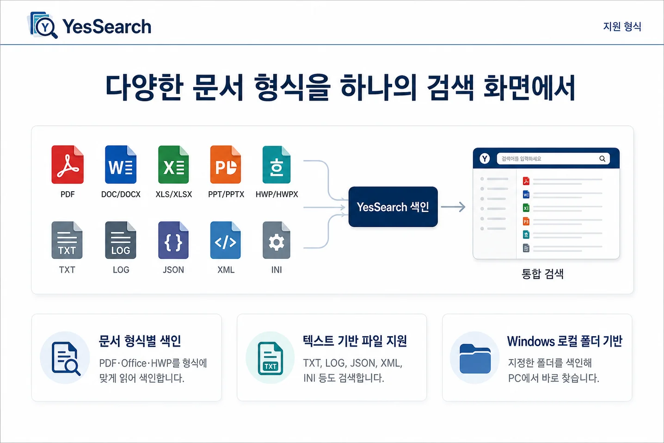Viewport: 664px width, 443px height.
Task: Click the text 맞게 읽어 색인합니다.
Action: pos(142,378)
